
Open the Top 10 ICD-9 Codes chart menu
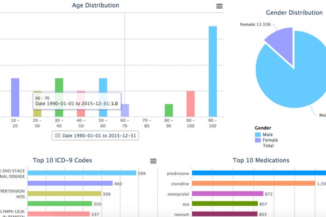point(153,161)
